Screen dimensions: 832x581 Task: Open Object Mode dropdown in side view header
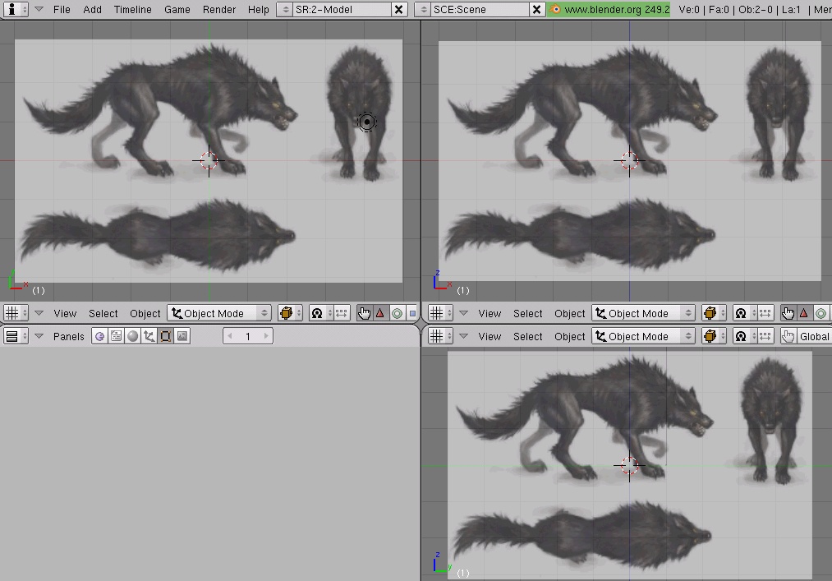[643, 336]
